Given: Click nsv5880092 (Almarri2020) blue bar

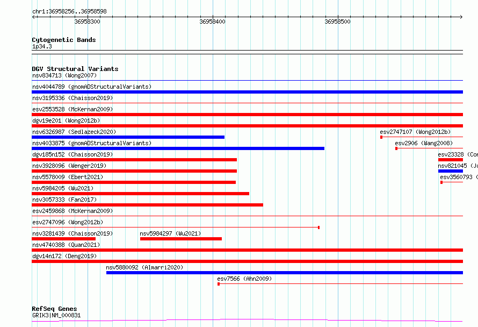Looking at the screenshot, I should tap(285, 273).
